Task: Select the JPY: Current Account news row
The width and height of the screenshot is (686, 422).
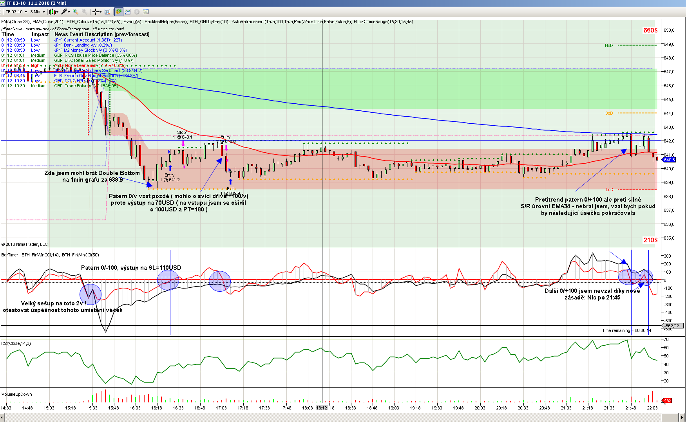Action: (x=62, y=40)
